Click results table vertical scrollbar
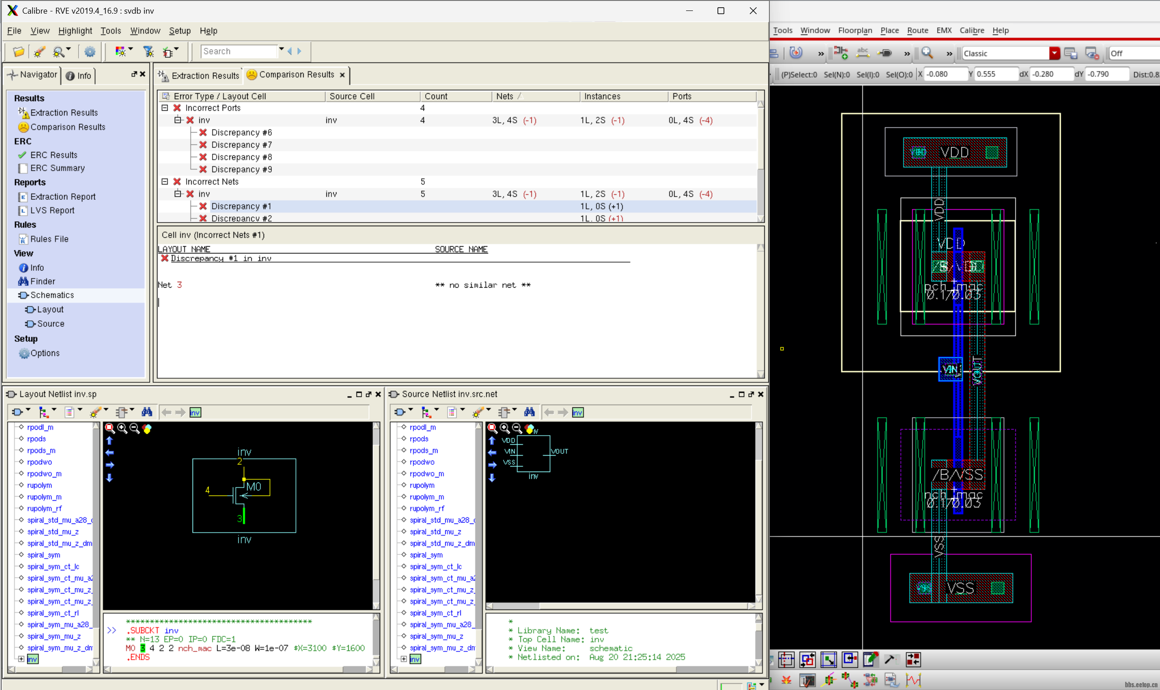Image resolution: width=1160 pixels, height=690 pixels. click(760, 161)
